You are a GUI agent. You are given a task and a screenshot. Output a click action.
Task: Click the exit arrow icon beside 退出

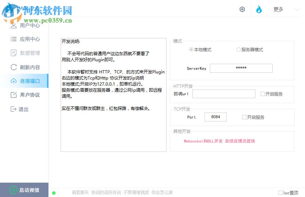point(13,109)
